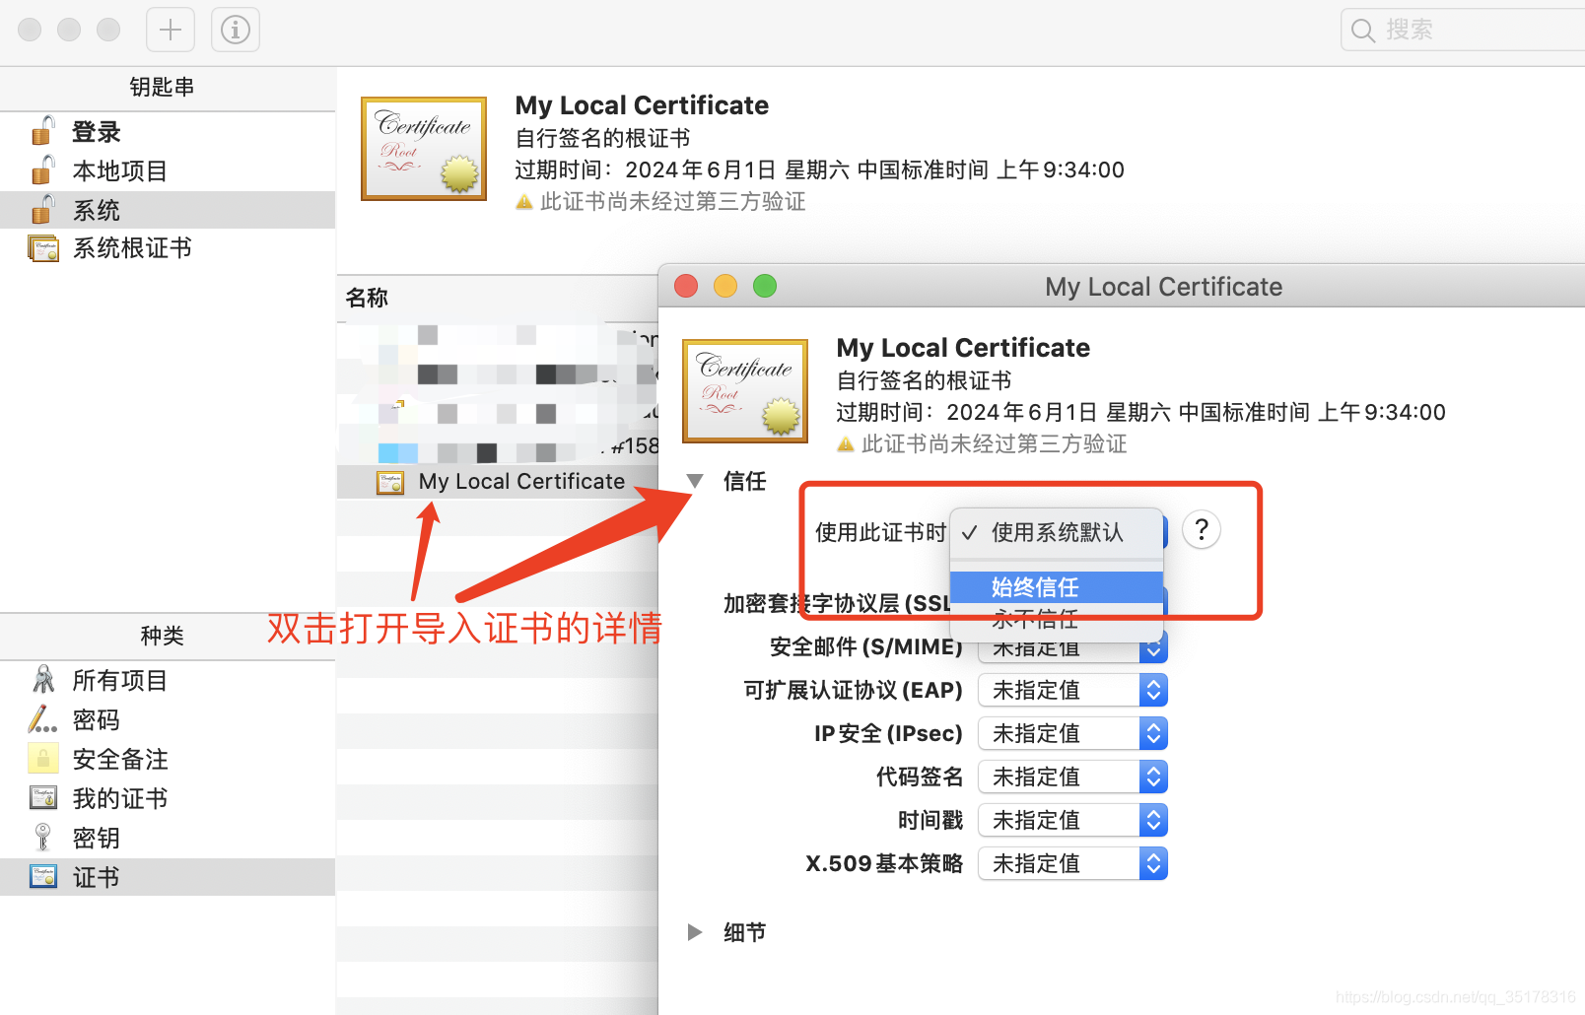
Task: Select the 登录 keychain padlock icon
Action: [x=42, y=131]
